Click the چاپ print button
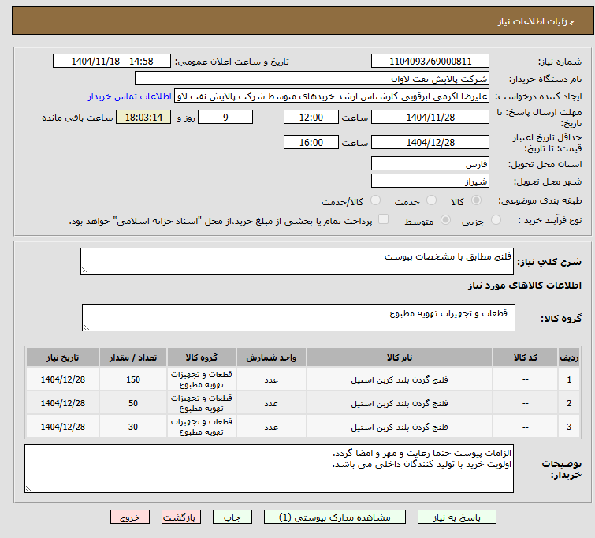The image size is (595, 538). [232, 517]
